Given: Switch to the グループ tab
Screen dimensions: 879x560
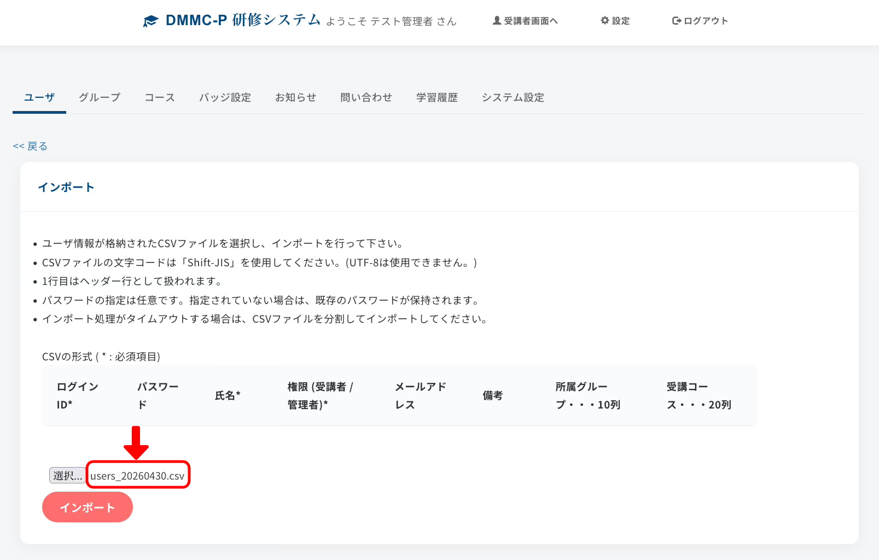Looking at the screenshot, I should coord(100,97).
